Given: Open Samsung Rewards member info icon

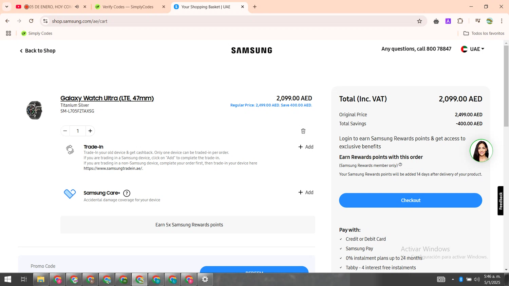Looking at the screenshot, I should coord(400,165).
